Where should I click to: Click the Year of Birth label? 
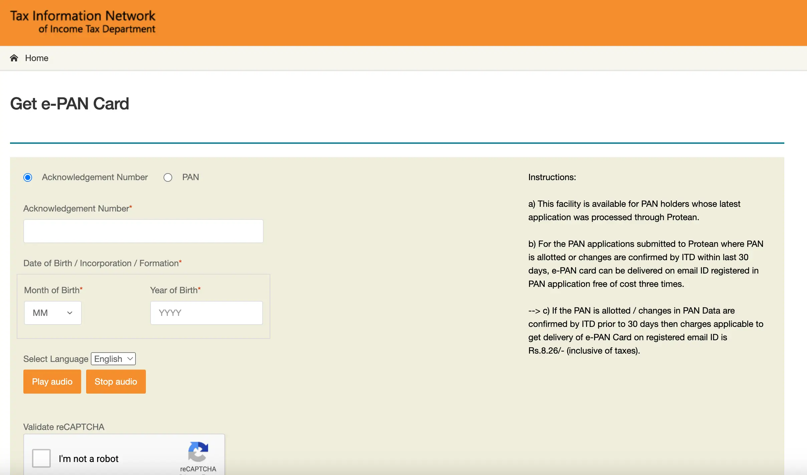tap(176, 290)
